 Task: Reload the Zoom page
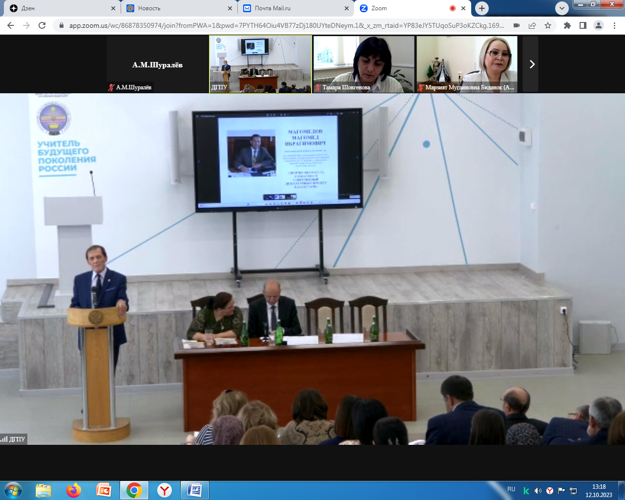pos(42,25)
